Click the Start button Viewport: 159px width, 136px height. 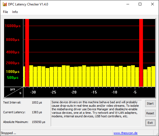150,103
